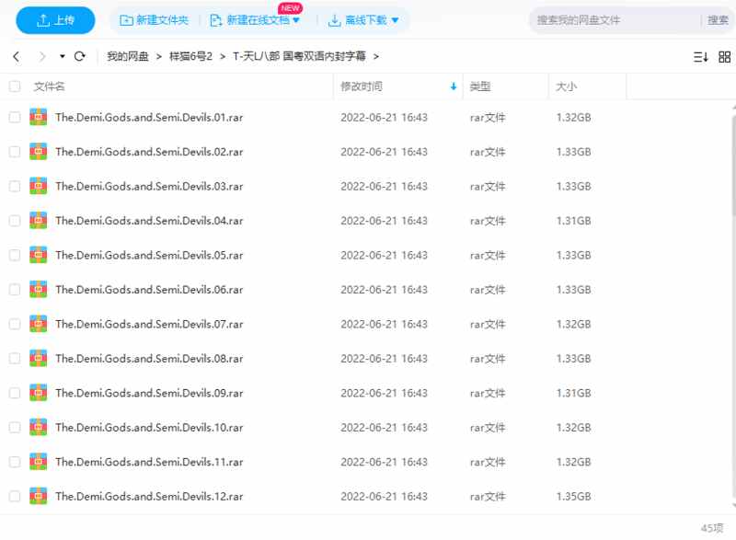The height and width of the screenshot is (540, 736).
Task: Go to 我的网盘 in breadcrumb
Action: [x=127, y=56]
